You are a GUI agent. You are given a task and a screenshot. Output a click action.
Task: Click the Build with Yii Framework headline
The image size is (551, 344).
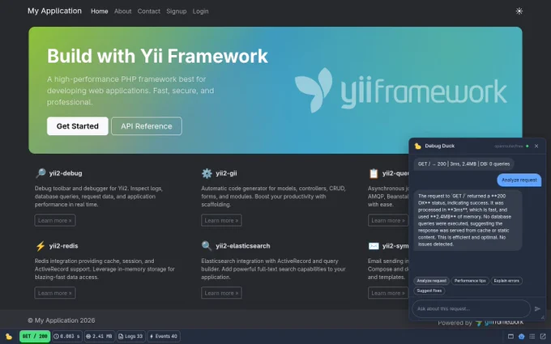click(157, 56)
